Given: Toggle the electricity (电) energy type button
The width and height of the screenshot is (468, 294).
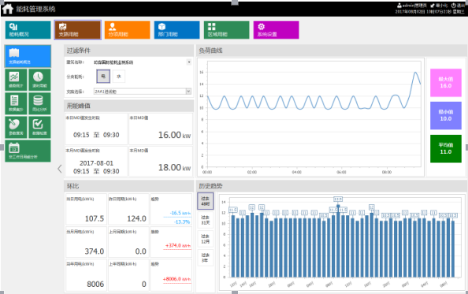Looking at the screenshot, I should point(103,76).
